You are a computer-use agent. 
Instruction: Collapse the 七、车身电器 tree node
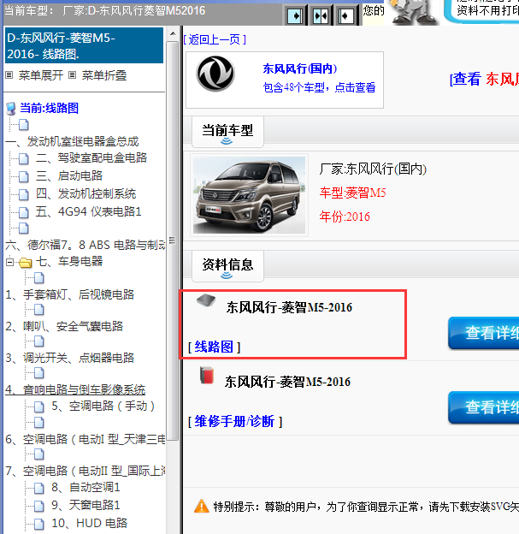point(10,262)
